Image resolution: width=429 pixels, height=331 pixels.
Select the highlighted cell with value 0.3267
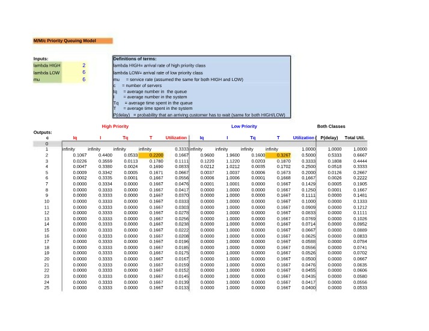coord(278,155)
